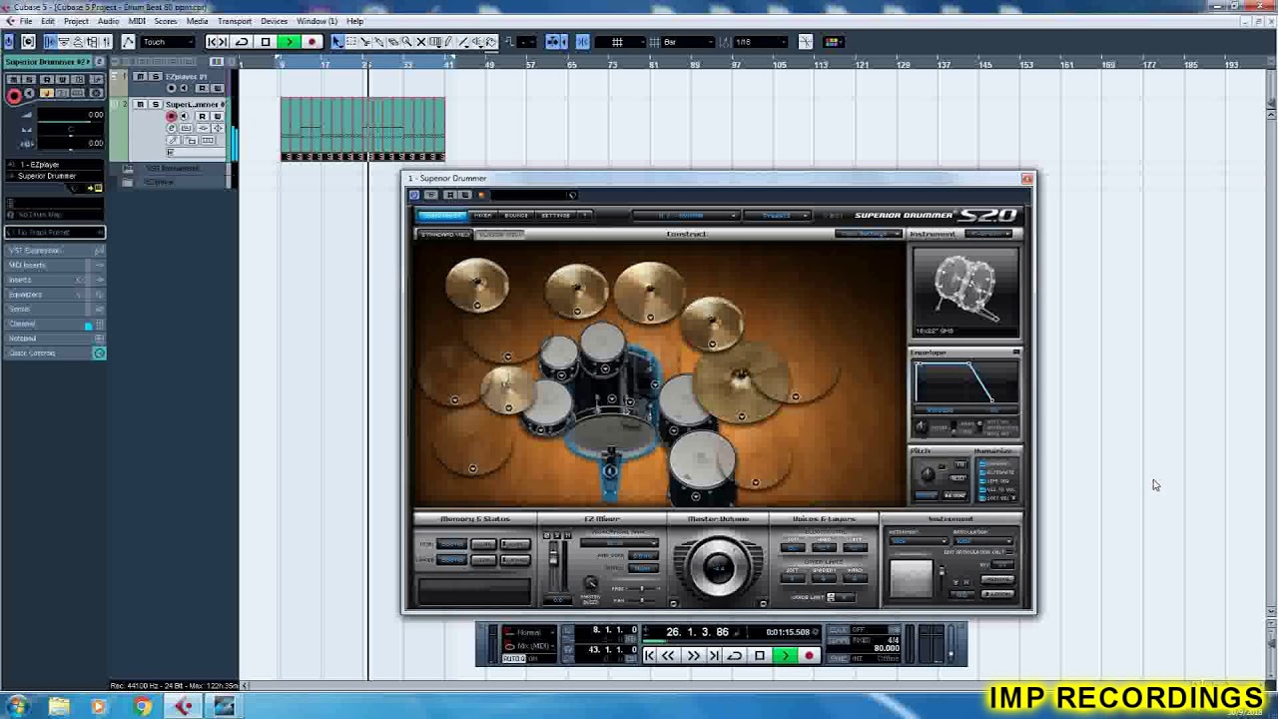This screenshot has width=1278, height=719.
Task: Select the Play speaker tool
Action: point(476,42)
